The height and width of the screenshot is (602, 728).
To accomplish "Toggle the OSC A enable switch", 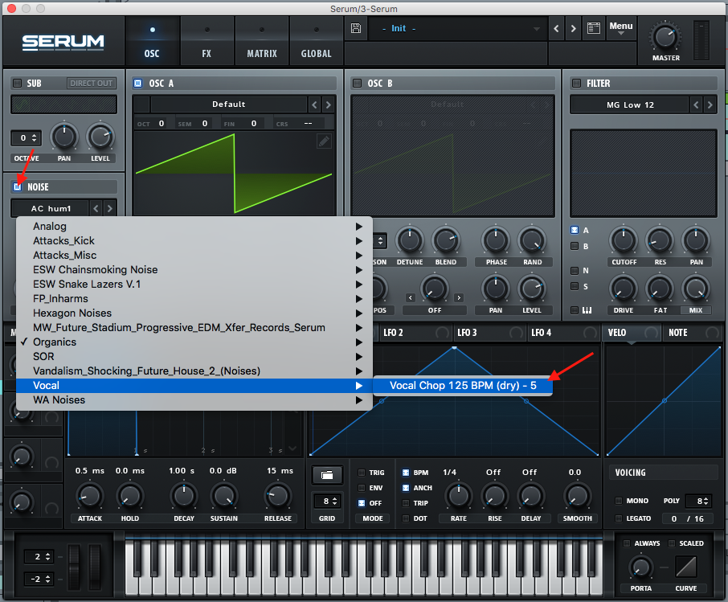I will coord(138,83).
